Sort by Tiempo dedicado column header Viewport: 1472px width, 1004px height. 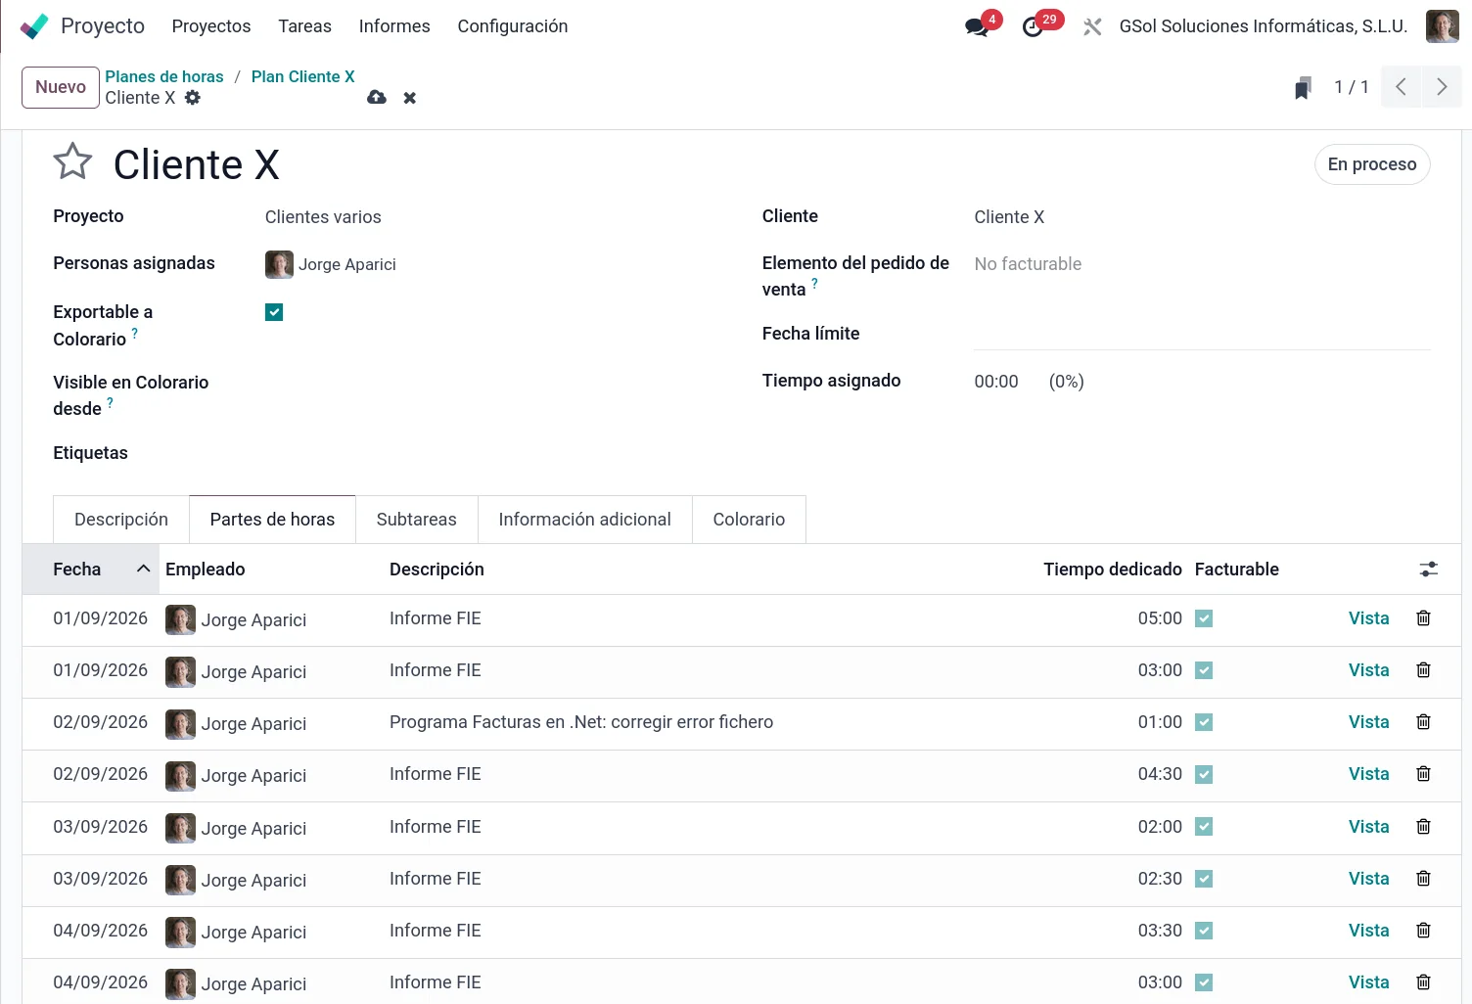click(1112, 570)
